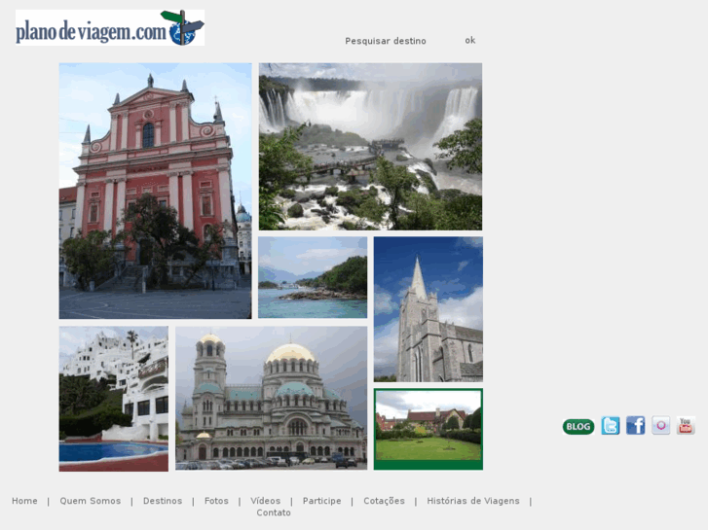Viewport: 708px width, 530px height.
Task: Open the green BLOG badge
Action: coord(578,426)
